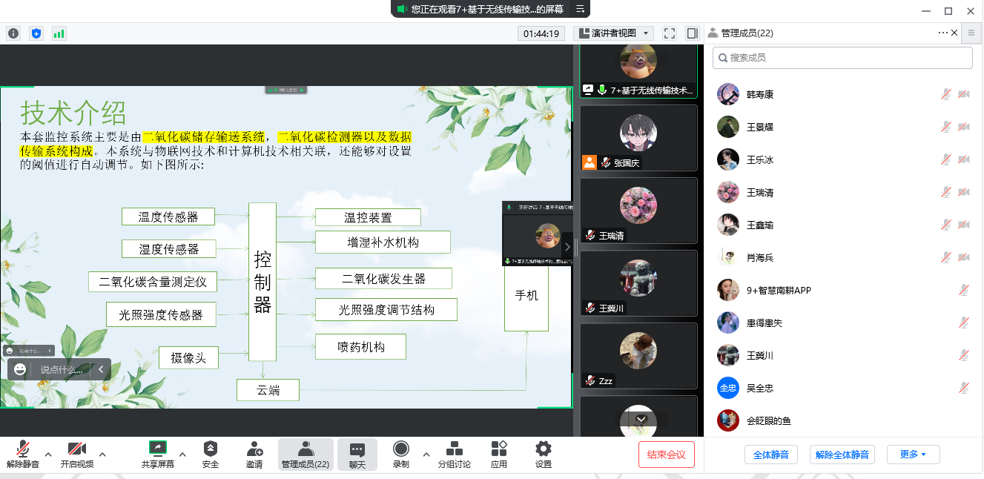The image size is (984, 479).
Task: Open breakout rooms (分组讨论)
Action: [454, 454]
